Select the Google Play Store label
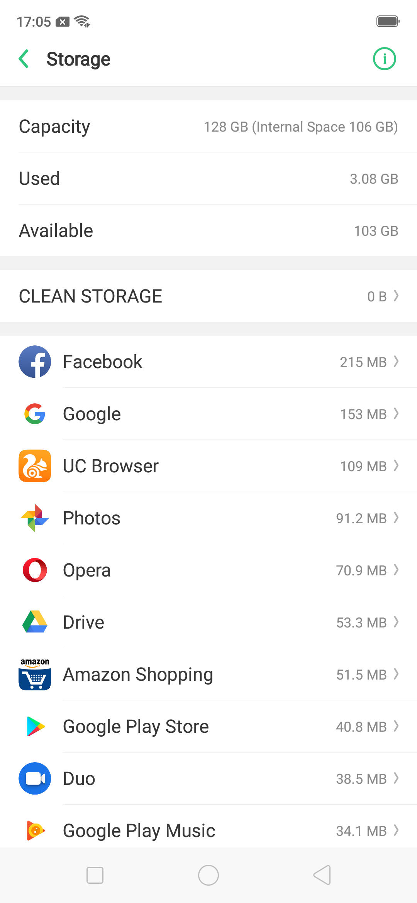Image resolution: width=417 pixels, height=903 pixels. click(136, 726)
